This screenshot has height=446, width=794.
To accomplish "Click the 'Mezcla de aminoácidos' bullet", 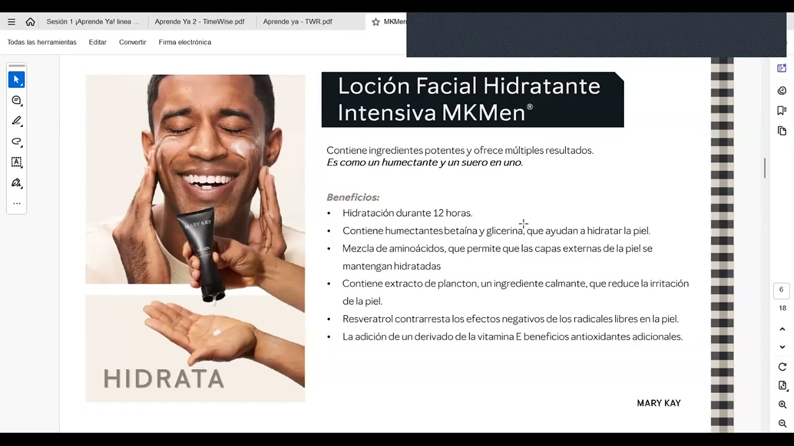I will 497,257.
